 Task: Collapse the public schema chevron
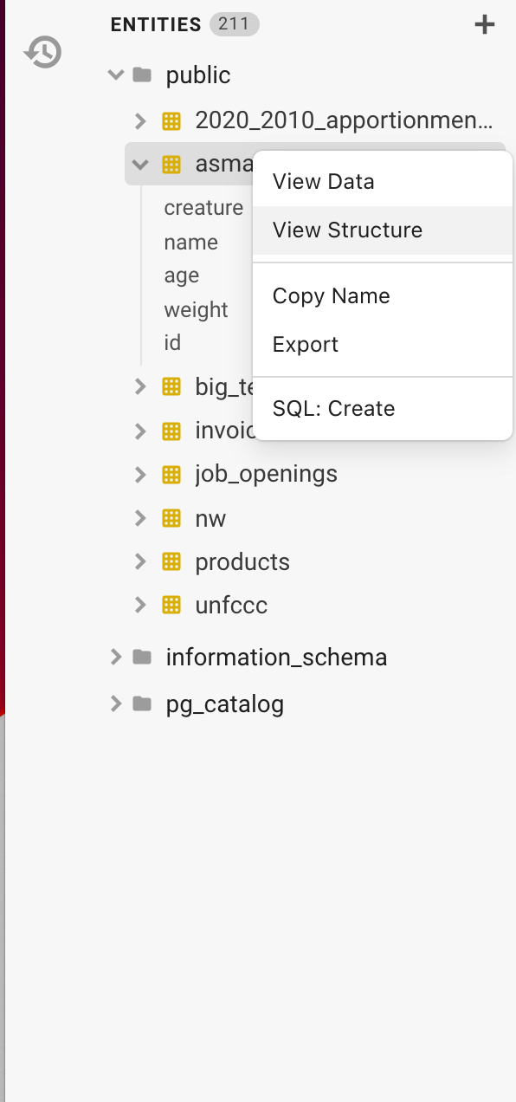[116, 75]
